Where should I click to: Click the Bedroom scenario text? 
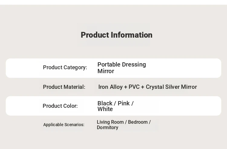pyautogui.click(x=138, y=122)
